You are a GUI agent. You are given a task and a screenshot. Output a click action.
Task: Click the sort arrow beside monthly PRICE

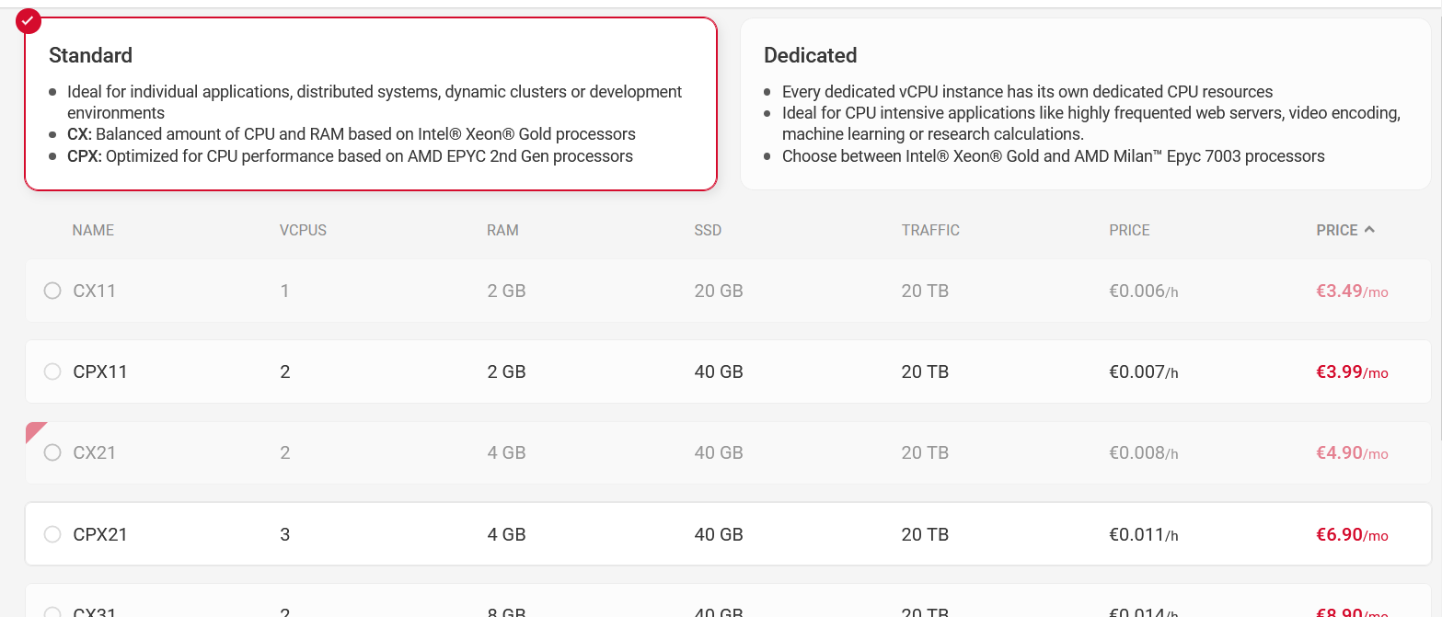(x=1369, y=230)
